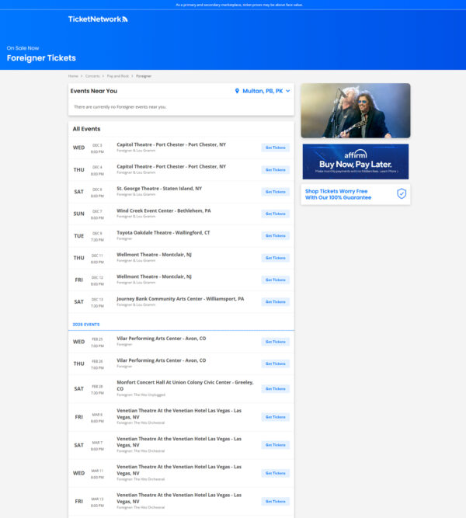This screenshot has height=518, width=466.
Task: Go to Home breadcrumb
Action: click(73, 76)
